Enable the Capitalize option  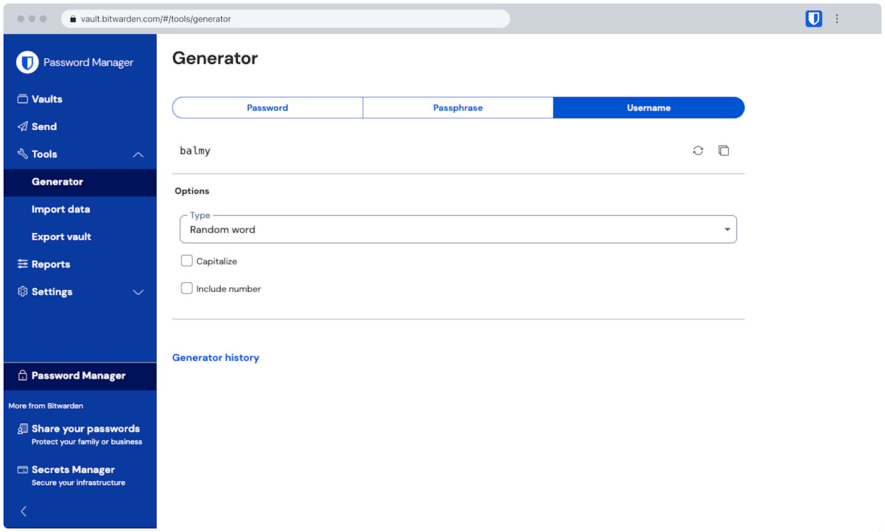pyautogui.click(x=186, y=260)
